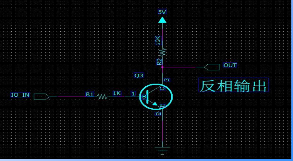Click the 10K value of R2
The image size is (293, 161).
point(158,40)
